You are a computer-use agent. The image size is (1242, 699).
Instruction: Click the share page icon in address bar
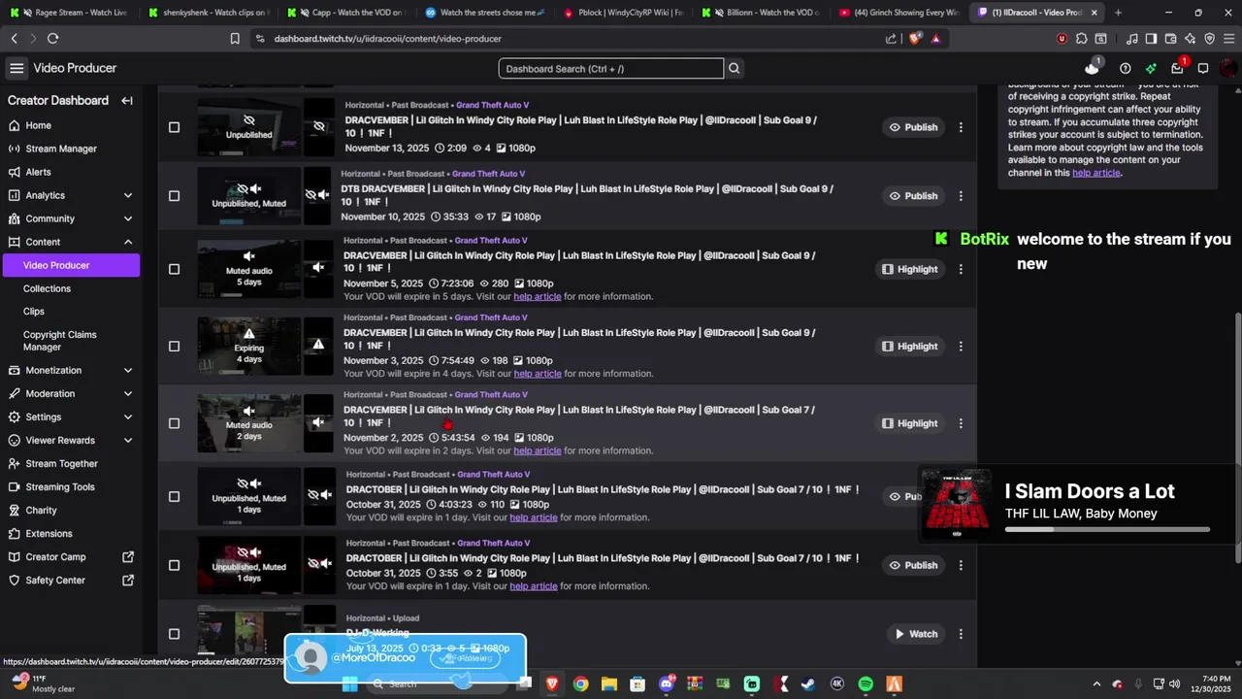[891, 39]
